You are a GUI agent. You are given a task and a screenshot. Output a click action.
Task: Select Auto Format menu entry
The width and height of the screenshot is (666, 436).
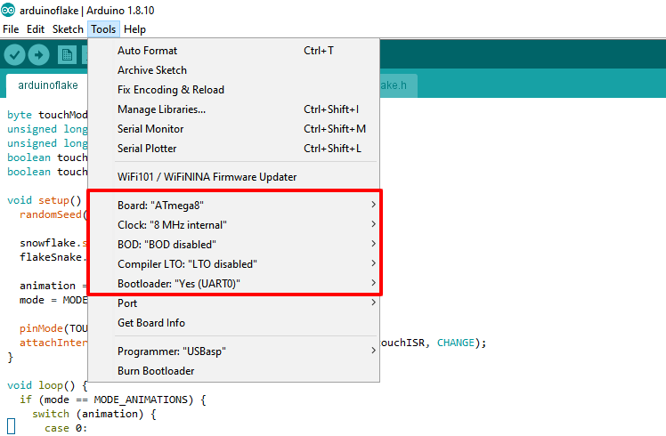pyautogui.click(x=233, y=51)
